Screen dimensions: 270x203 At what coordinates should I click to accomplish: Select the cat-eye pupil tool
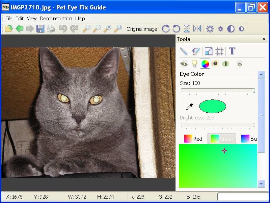click(x=225, y=63)
